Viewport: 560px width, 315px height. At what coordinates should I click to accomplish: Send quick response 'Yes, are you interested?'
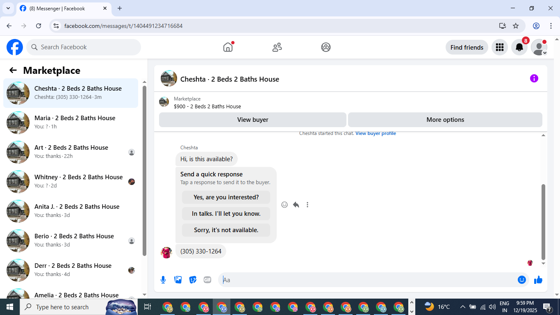click(226, 197)
